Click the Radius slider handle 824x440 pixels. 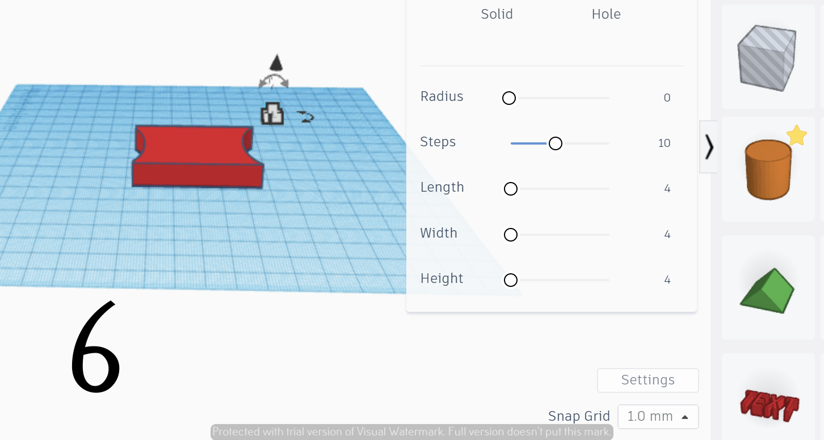pyautogui.click(x=509, y=98)
